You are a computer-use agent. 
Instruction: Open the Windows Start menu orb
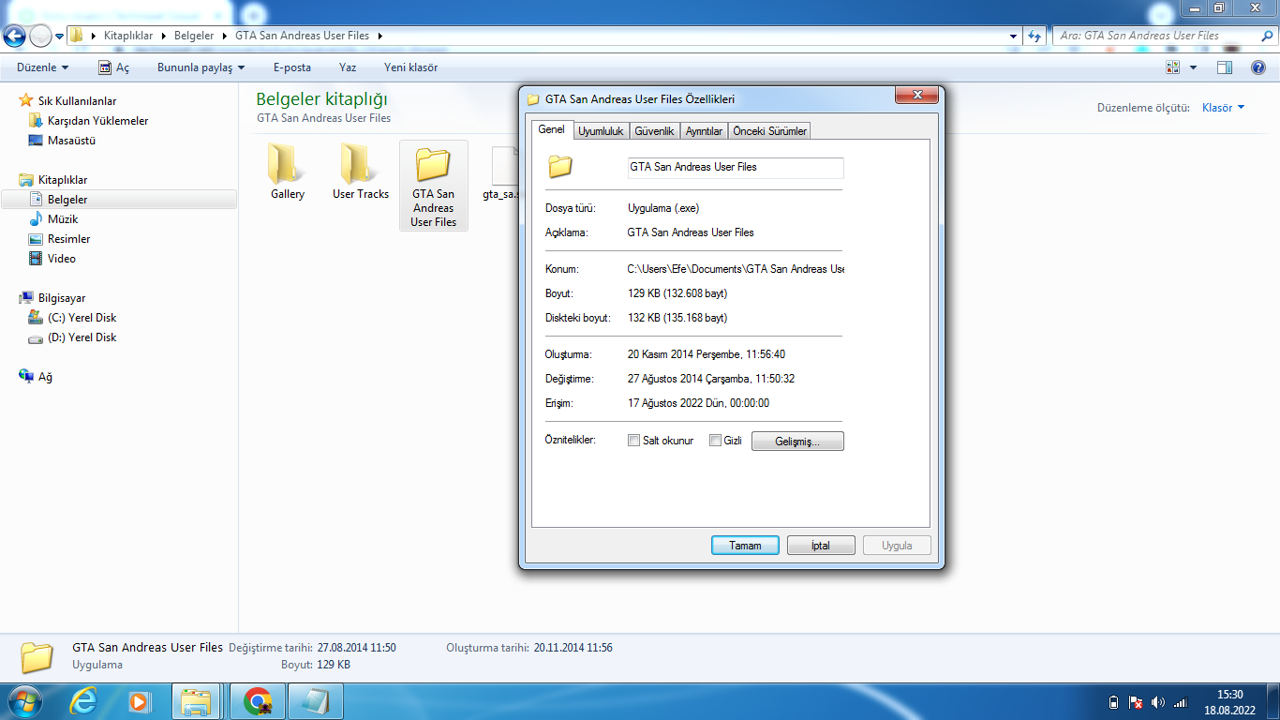(x=25, y=701)
